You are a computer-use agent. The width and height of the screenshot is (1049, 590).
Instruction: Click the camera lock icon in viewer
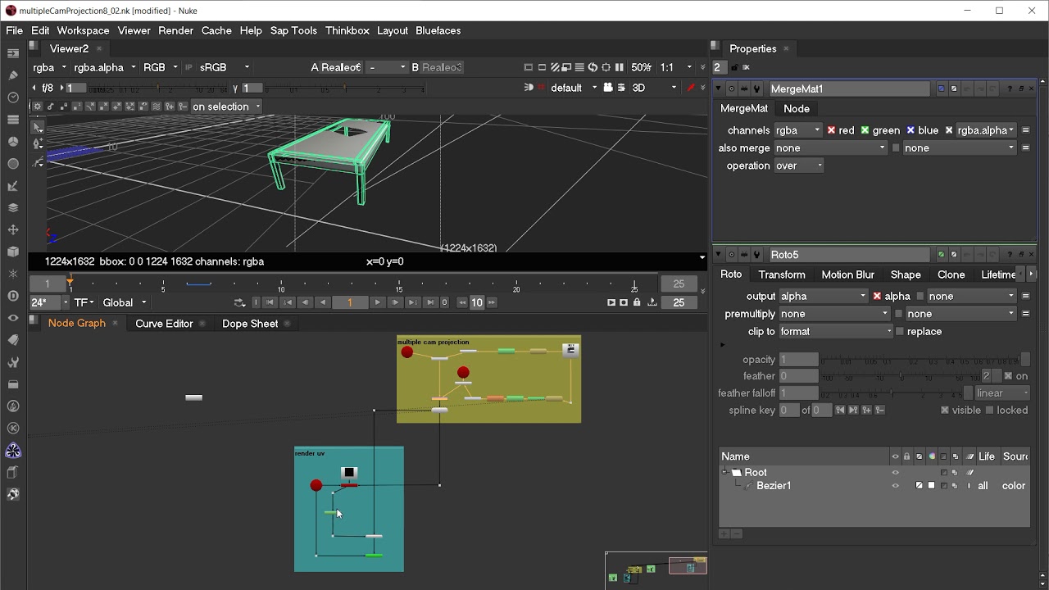click(x=608, y=88)
